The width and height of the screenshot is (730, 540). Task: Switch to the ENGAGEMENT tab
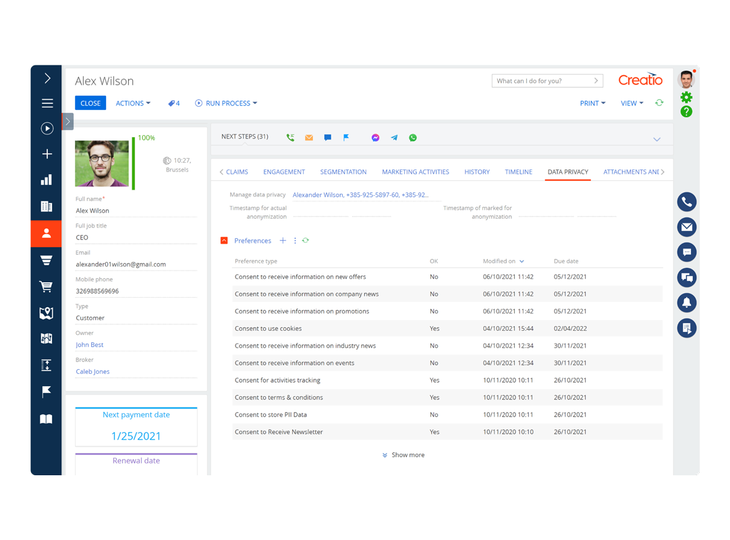(284, 172)
